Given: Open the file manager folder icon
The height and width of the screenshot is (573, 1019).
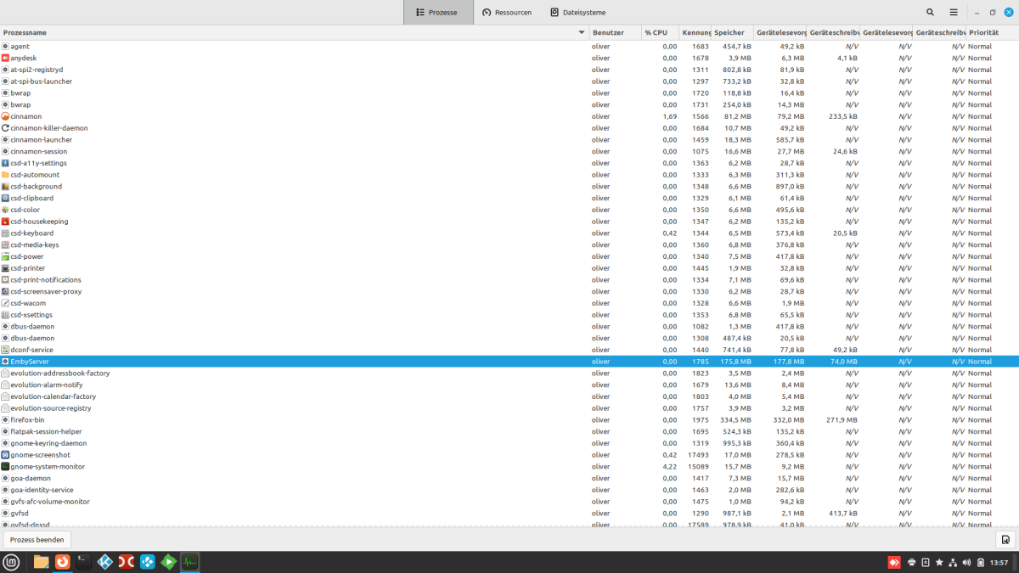Looking at the screenshot, I should pyautogui.click(x=41, y=561).
